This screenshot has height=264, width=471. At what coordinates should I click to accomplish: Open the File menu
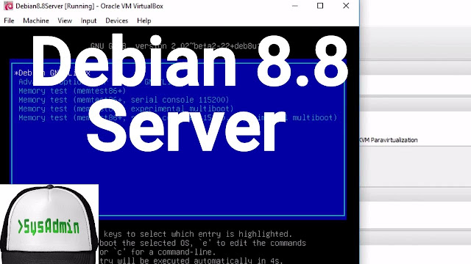(x=9, y=21)
